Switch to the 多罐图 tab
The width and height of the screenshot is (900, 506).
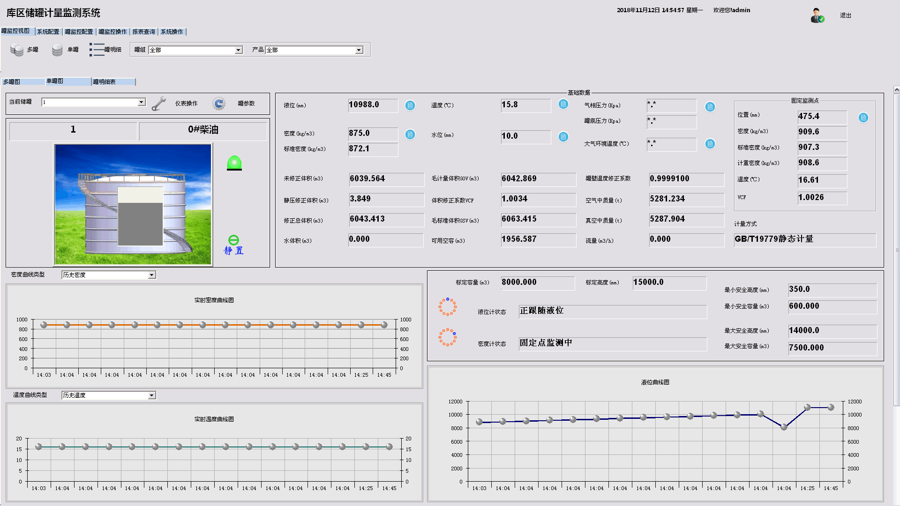point(23,82)
